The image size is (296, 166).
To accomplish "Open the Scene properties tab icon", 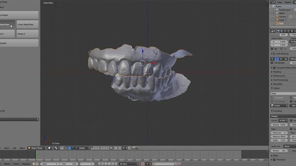I will click(285, 31).
